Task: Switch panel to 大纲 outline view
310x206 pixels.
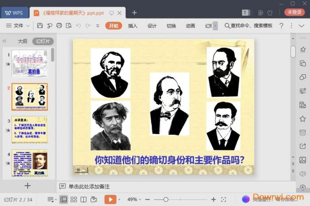Action: coord(22,41)
